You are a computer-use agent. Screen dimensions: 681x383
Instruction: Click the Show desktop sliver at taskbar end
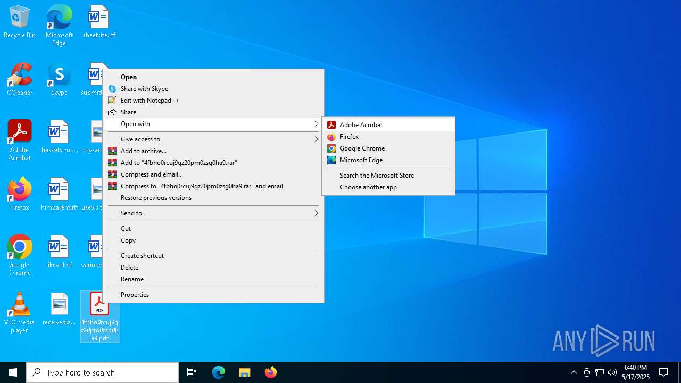coord(679,372)
